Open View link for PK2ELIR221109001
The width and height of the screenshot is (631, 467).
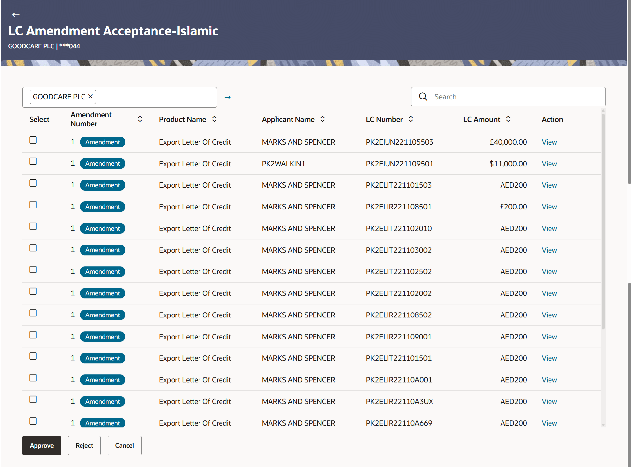tap(549, 337)
